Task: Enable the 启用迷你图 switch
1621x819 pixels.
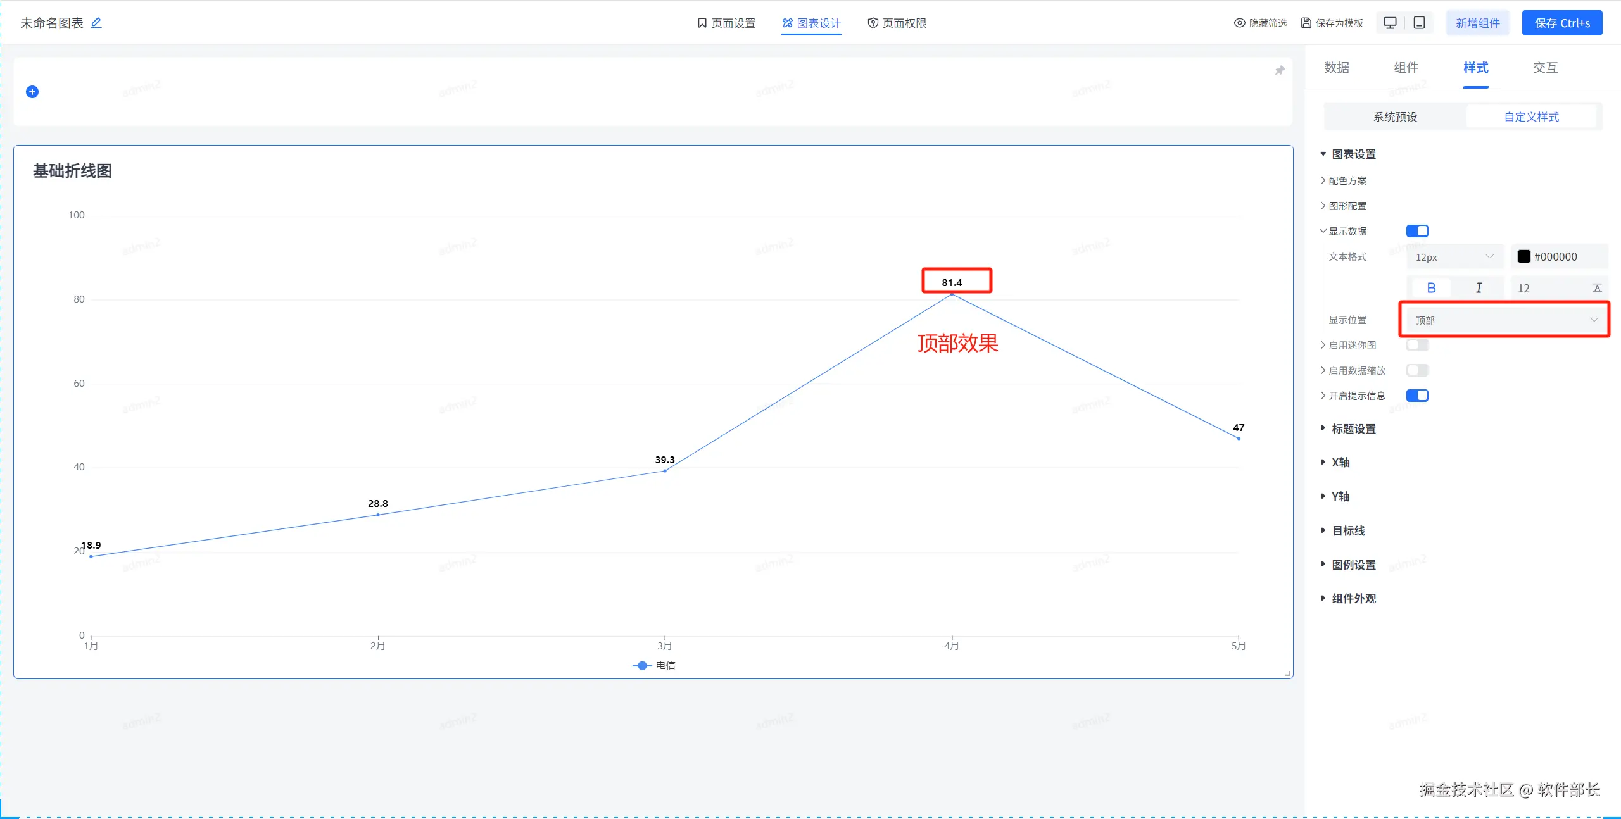Action: pyautogui.click(x=1417, y=345)
